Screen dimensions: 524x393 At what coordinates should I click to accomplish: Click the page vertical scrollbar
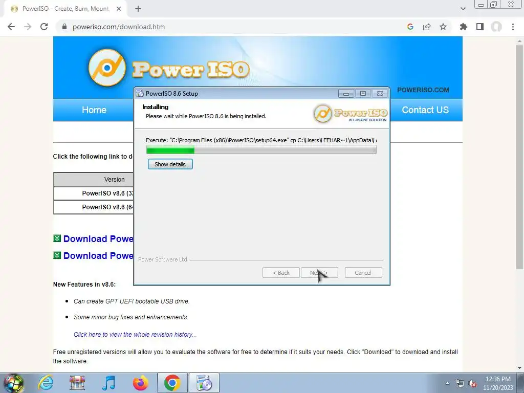click(519, 157)
